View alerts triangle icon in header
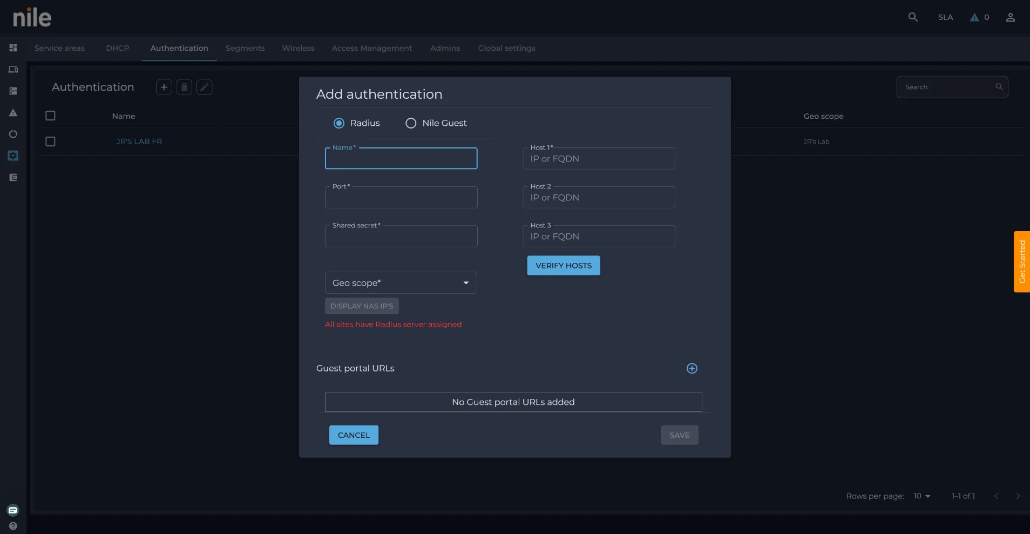This screenshot has width=1030, height=534. coord(974,17)
